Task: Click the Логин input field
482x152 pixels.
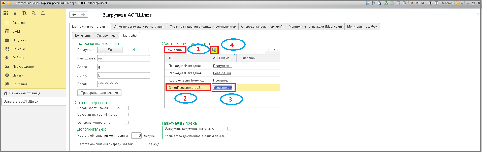Action: (124, 75)
